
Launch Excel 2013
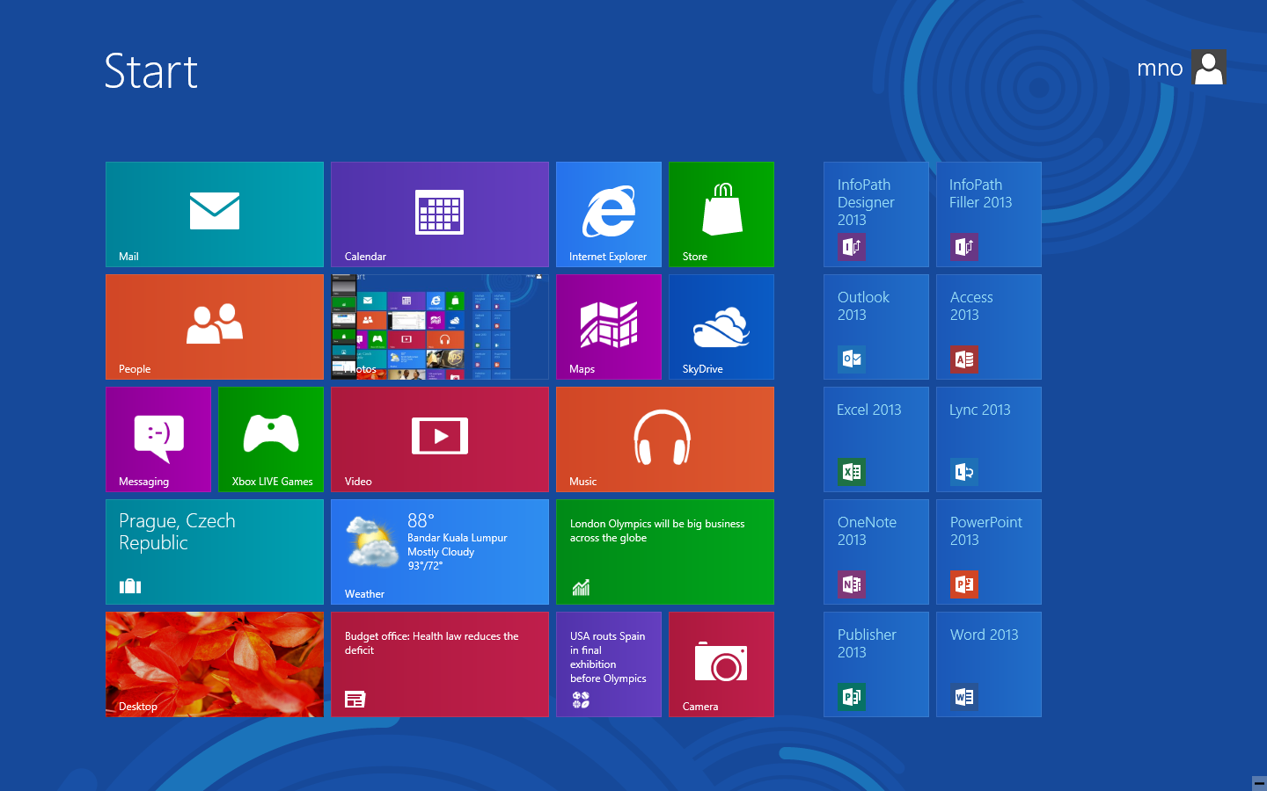tap(875, 439)
